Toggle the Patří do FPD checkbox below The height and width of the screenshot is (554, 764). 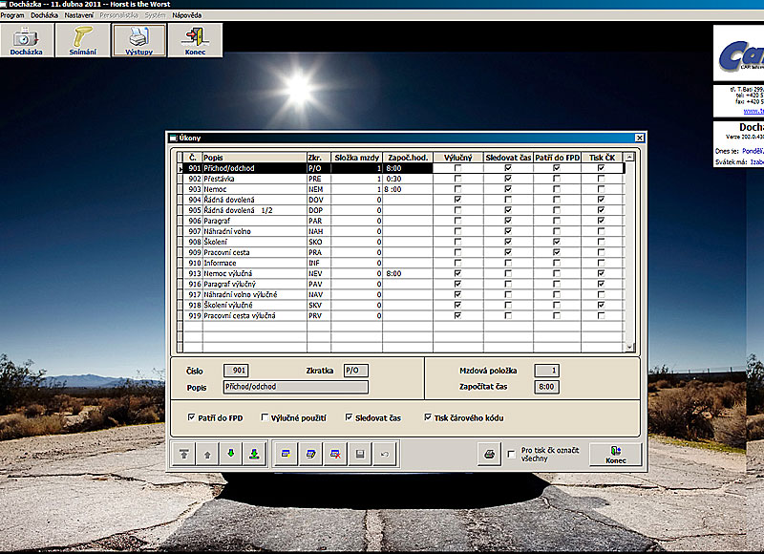(192, 417)
